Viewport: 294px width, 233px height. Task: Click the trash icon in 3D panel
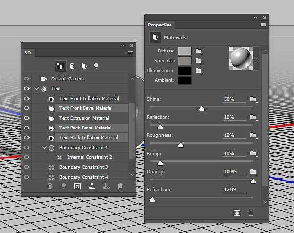tap(121, 186)
